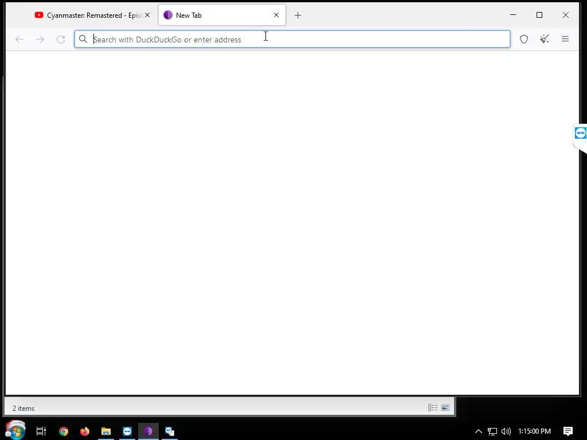Viewport: 587px width, 440px height.
Task: Open the remote desktop taskbar app icon
Action: (170, 431)
